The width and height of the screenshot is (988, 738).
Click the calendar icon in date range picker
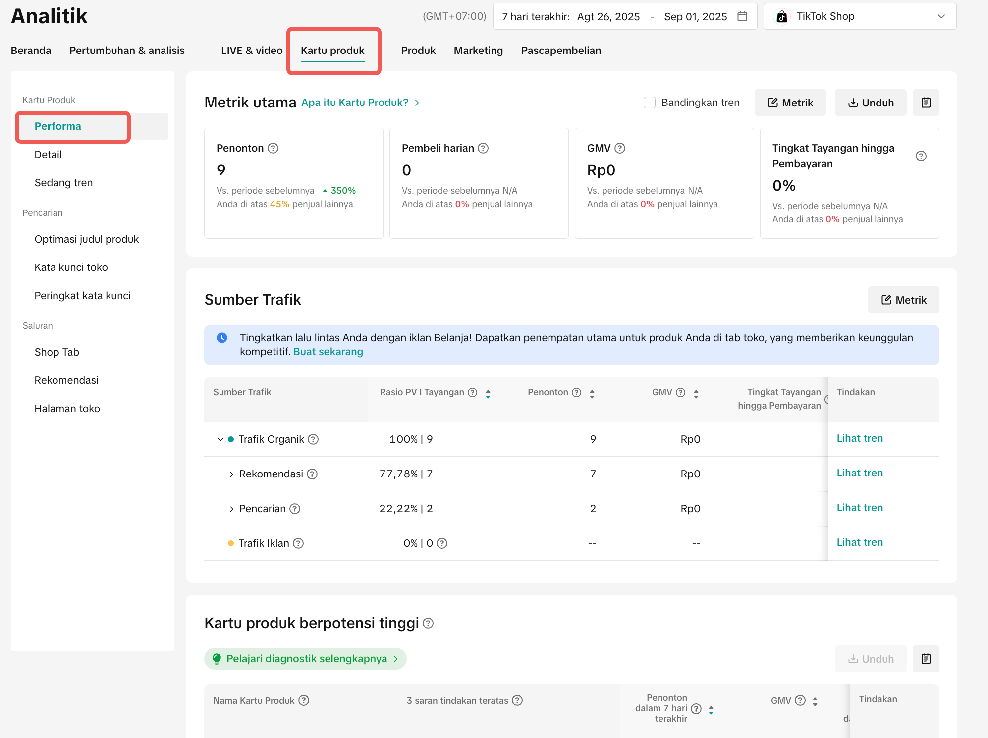pos(742,16)
